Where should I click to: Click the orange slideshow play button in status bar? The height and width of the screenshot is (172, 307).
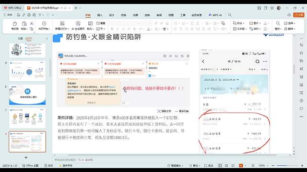(x=241, y=166)
